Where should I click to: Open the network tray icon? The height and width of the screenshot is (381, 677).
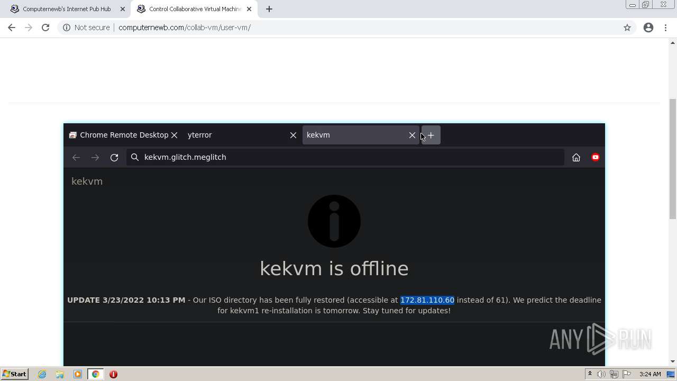click(614, 374)
